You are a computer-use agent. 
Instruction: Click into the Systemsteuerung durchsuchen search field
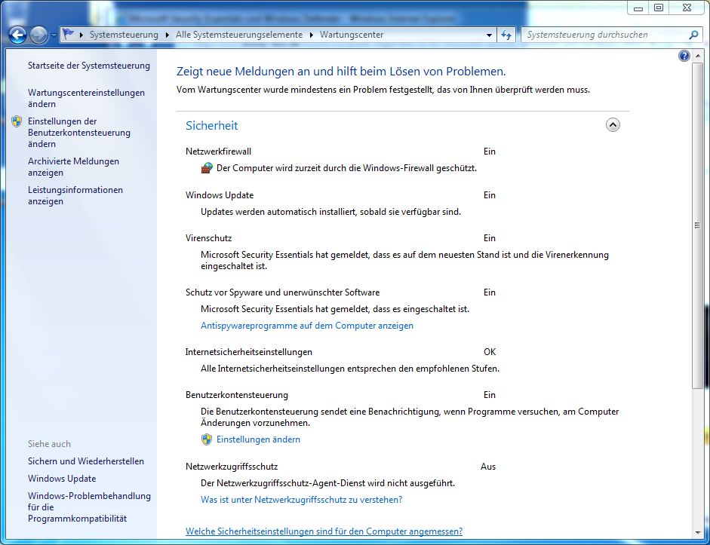point(604,35)
